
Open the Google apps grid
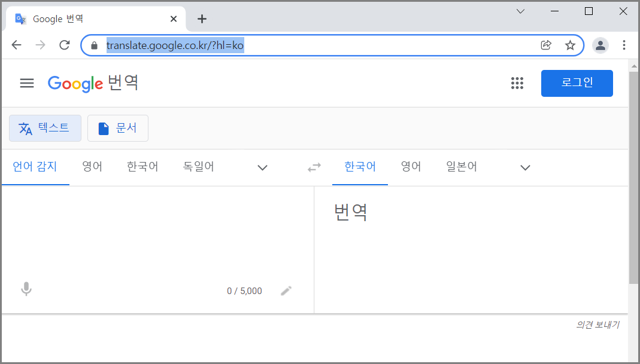click(517, 83)
